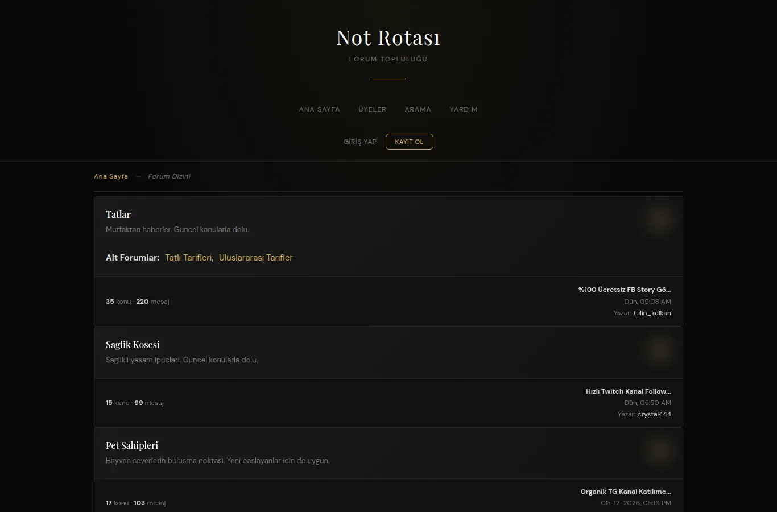Click the glowing status icon for Saglik Kosesi
The image size is (777, 512).
point(660,350)
